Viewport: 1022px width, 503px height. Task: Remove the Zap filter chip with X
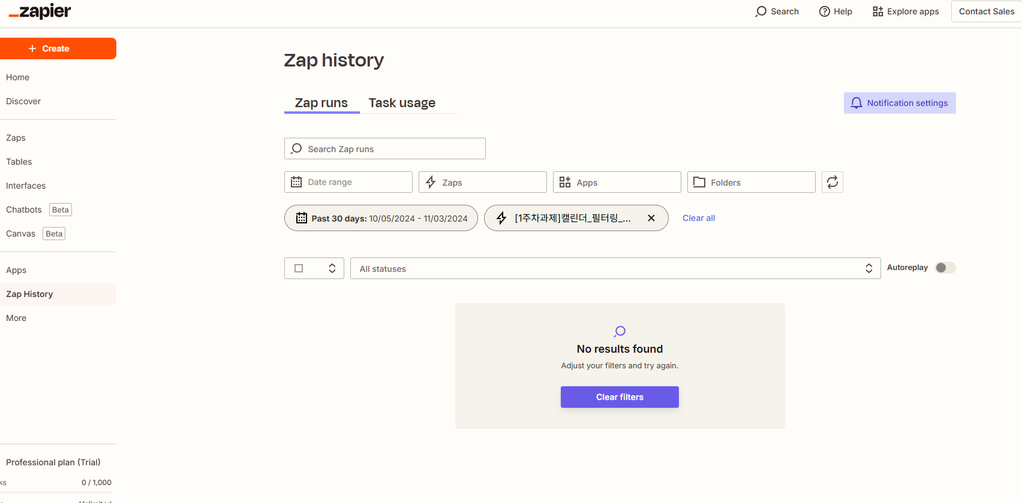point(651,218)
